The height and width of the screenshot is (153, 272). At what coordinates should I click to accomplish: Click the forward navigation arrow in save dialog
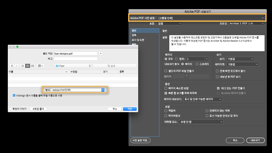click(17, 66)
